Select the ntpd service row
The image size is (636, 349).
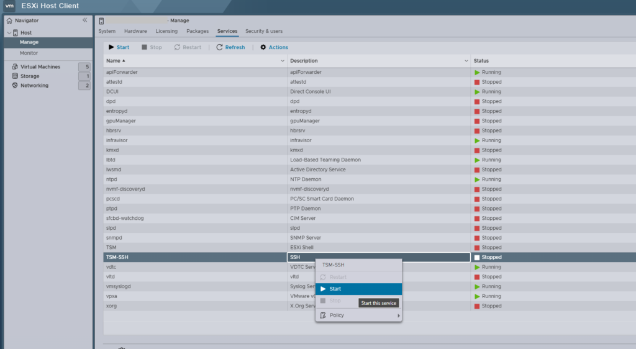[370, 179]
